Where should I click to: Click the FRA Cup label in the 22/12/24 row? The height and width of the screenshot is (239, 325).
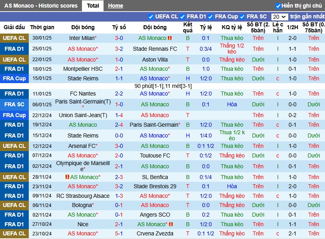click(14, 115)
